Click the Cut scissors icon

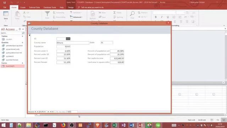click(x=24, y=13)
